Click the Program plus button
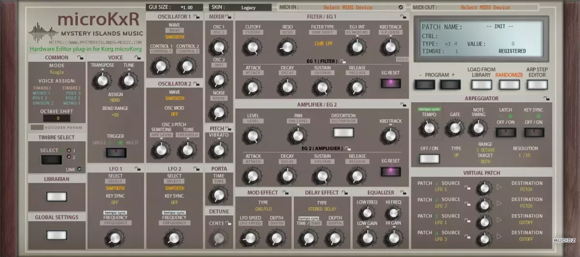Image resolution: width=580 pixels, height=257 pixels. click(449, 85)
